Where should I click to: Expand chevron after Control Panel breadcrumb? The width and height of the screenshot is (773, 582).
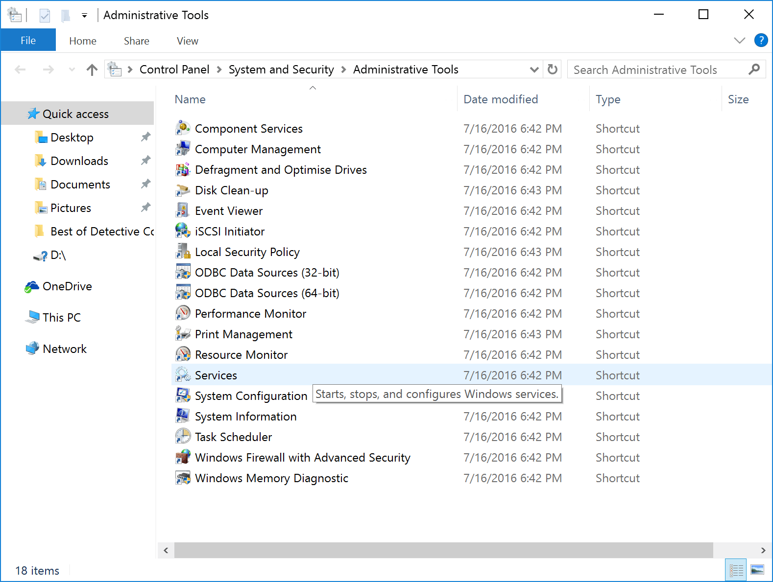pyautogui.click(x=218, y=70)
